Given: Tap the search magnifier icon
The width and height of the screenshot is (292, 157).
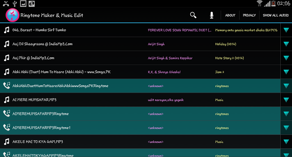Looking at the screenshot, I should pyautogui.click(x=193, y=15).
